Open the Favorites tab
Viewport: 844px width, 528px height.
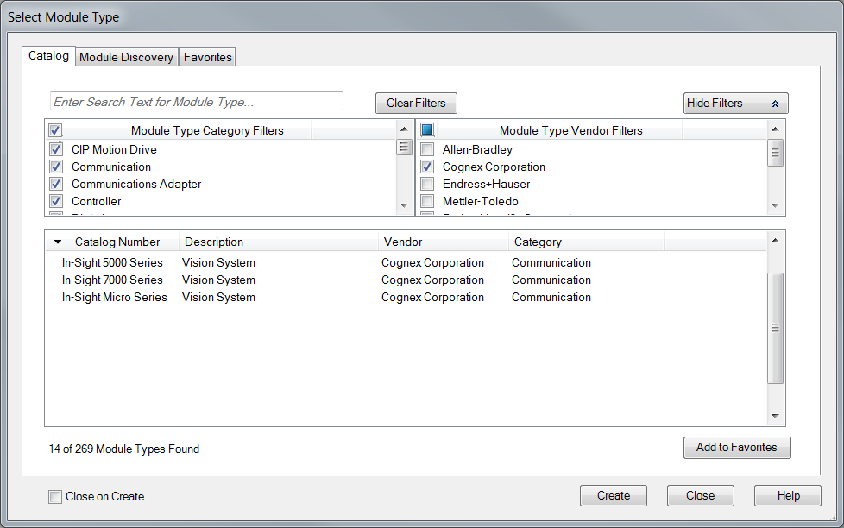(207, 58)
